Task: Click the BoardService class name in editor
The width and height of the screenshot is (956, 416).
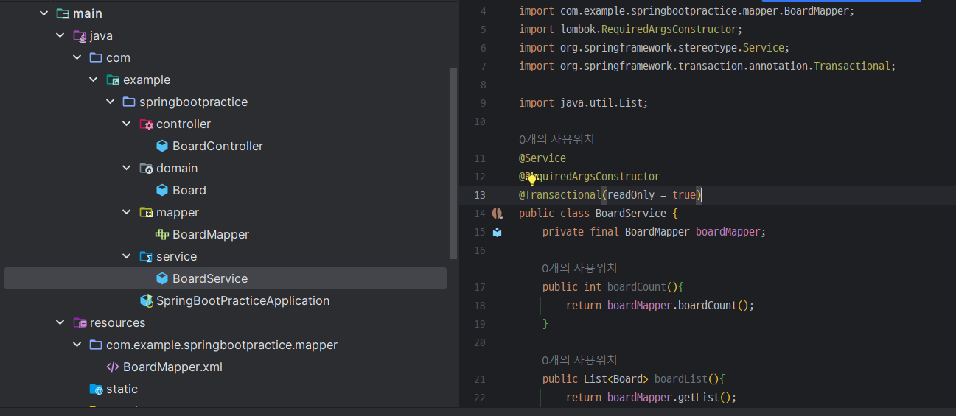Action: pyautogui.click(x=630, y=214)
